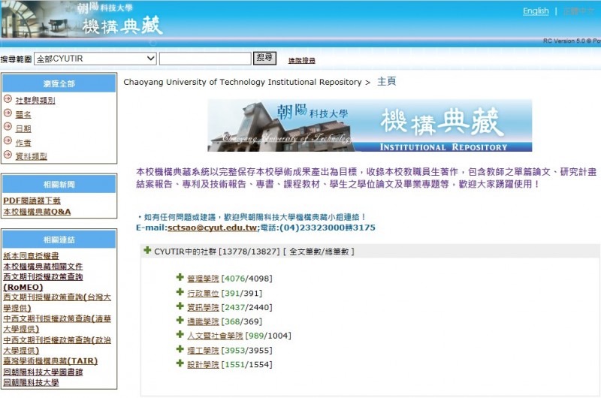The width and height of the screenshot is (601, 398).
Task: Click the count [13778/13827] text
Action: (249, 252)
